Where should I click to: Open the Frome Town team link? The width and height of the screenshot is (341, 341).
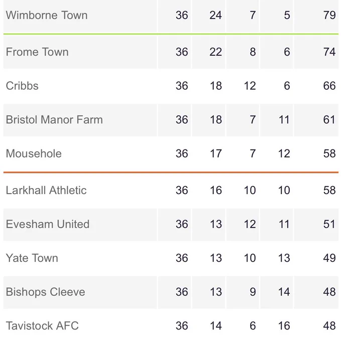point(37,52)
